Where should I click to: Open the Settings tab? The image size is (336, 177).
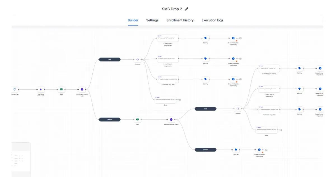[152, 20]
